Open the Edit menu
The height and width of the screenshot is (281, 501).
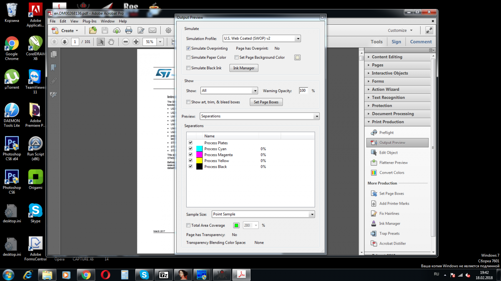pyautogui.click(x=63, y=21)
